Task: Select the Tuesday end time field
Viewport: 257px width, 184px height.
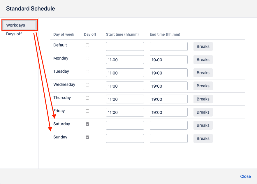Action: (x=168, y=73)
